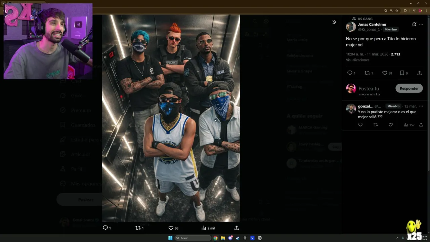Click the 'No se por que pero a Tito' post text

tap(381, 42)
